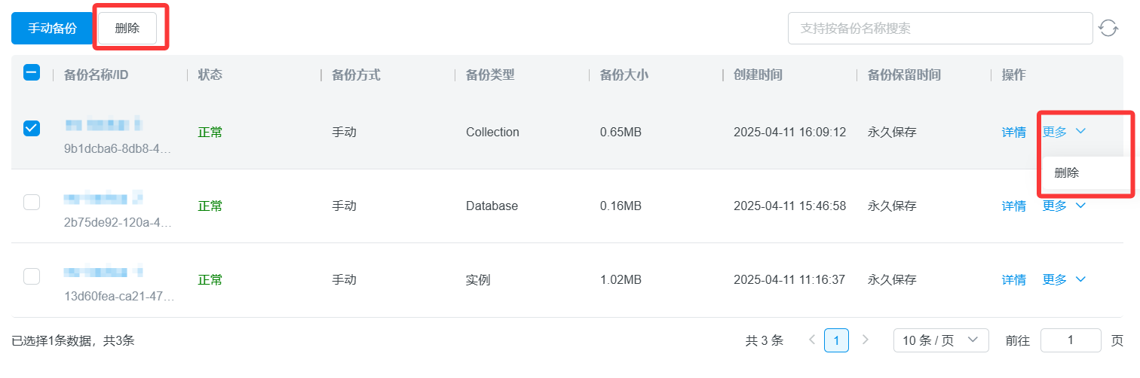This screenshot has width=1140, height=378.
Task: Click chevron next to 更多 in Database row
Action: (1080, 206)
